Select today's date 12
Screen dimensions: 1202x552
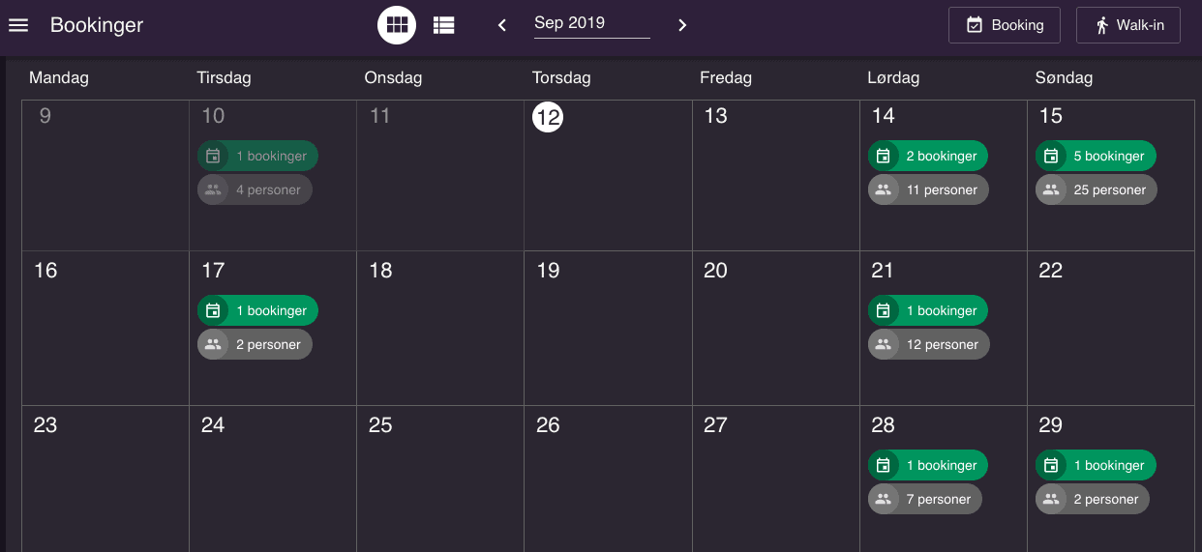pyautogui.click(x=548, y=117)
